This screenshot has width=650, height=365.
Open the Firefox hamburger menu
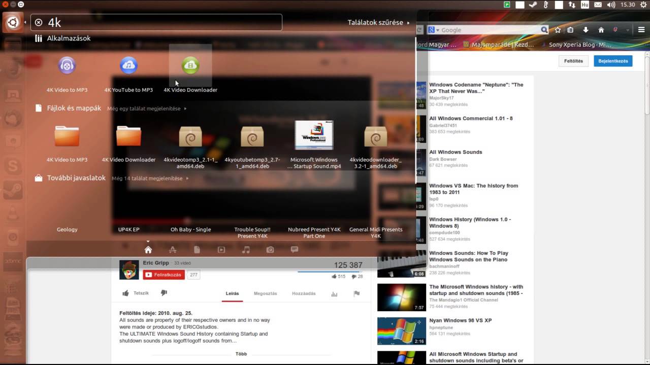[642, 30]
